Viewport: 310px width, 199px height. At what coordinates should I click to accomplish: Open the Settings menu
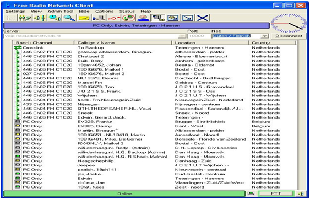coord(15,11)
